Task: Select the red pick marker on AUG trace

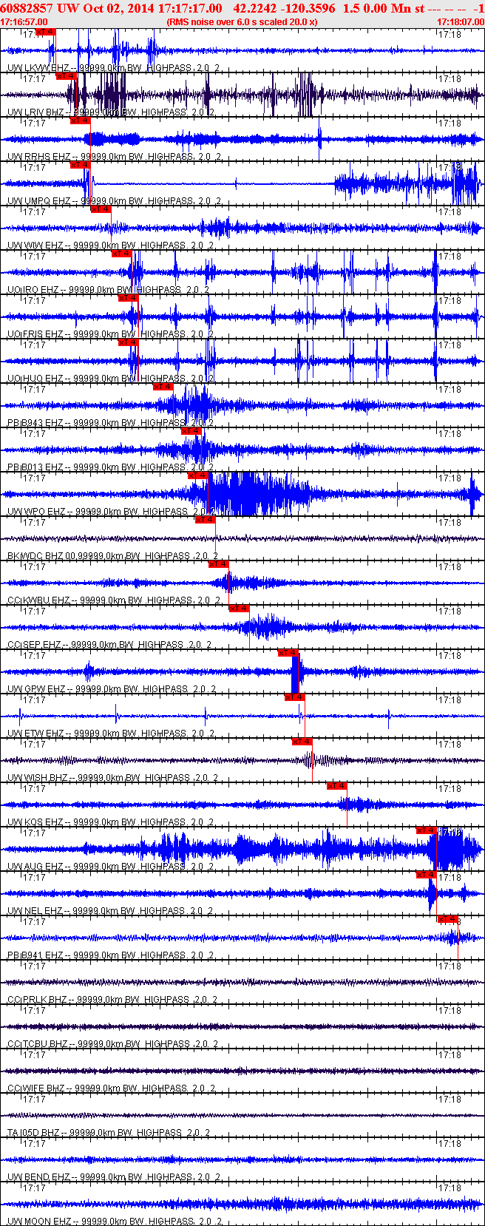Action: point(427,830)
